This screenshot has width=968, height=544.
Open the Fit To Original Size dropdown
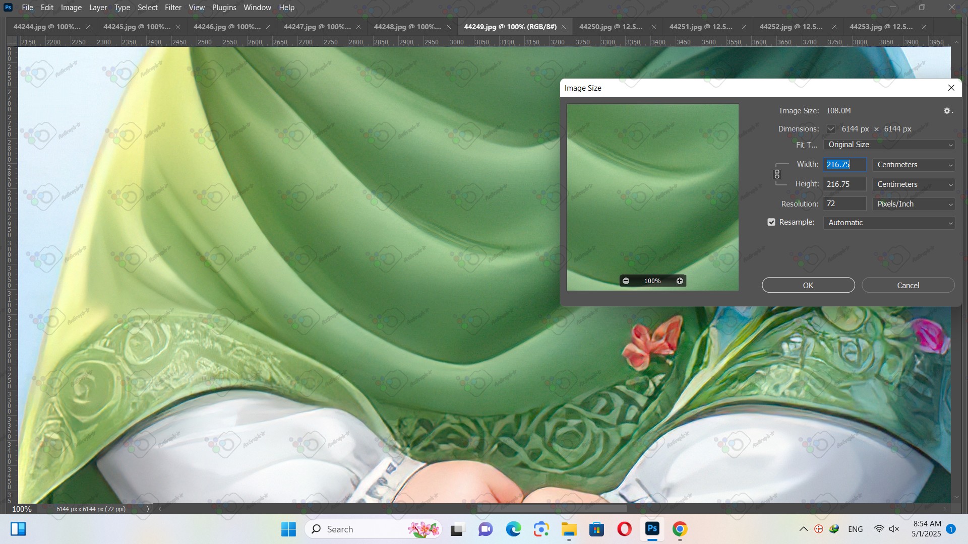coord(889,145)
